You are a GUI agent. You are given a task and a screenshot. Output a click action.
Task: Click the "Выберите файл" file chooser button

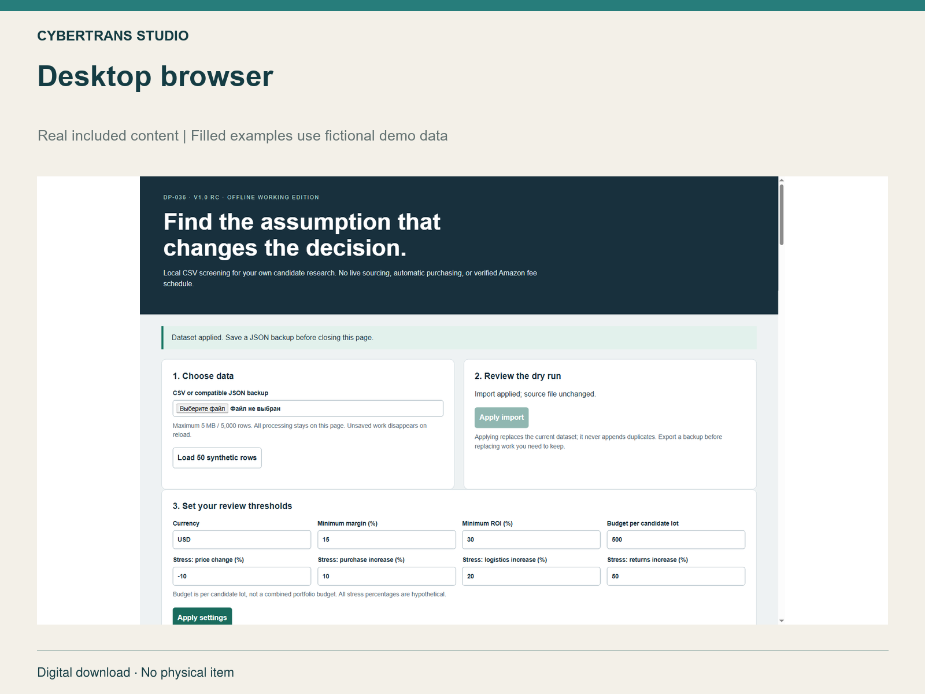202,408
